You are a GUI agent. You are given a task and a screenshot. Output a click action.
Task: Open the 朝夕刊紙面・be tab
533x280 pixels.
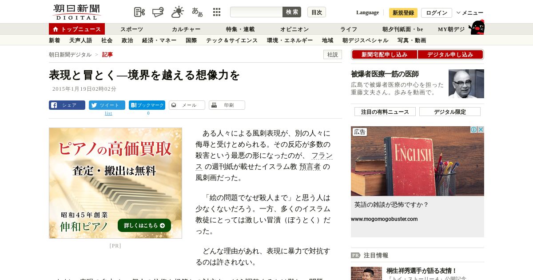(403, 29)
